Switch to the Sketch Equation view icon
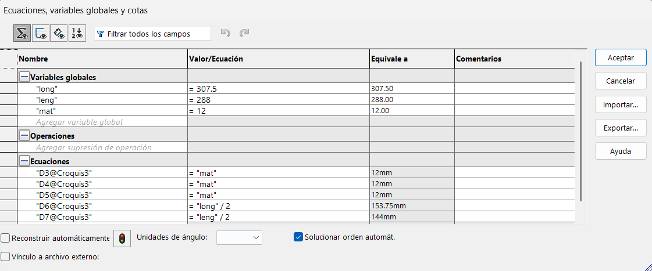The height and width of the screenshot is (271, 652). click(41, 34)
